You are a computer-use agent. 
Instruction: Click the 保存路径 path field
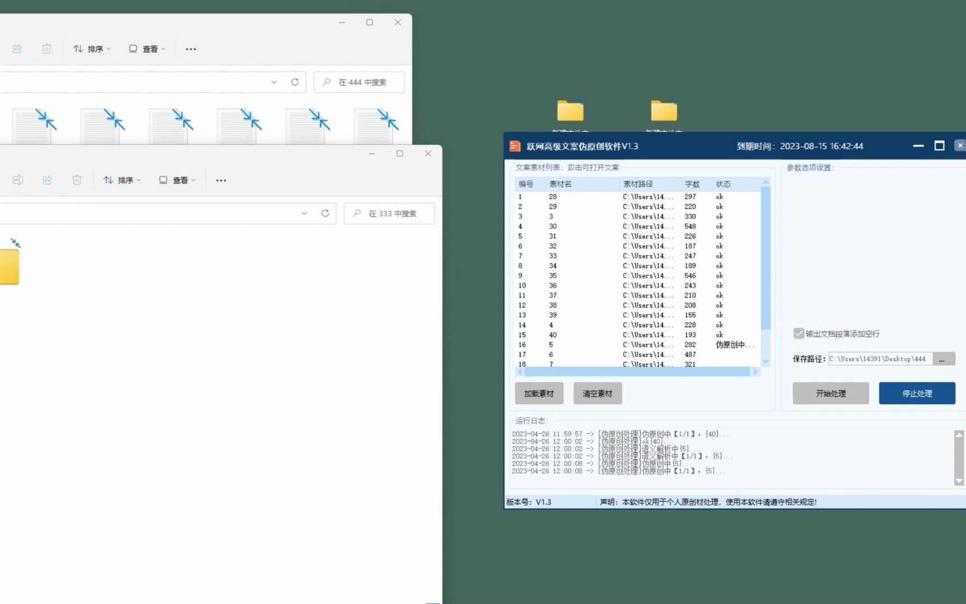(880, 359)
